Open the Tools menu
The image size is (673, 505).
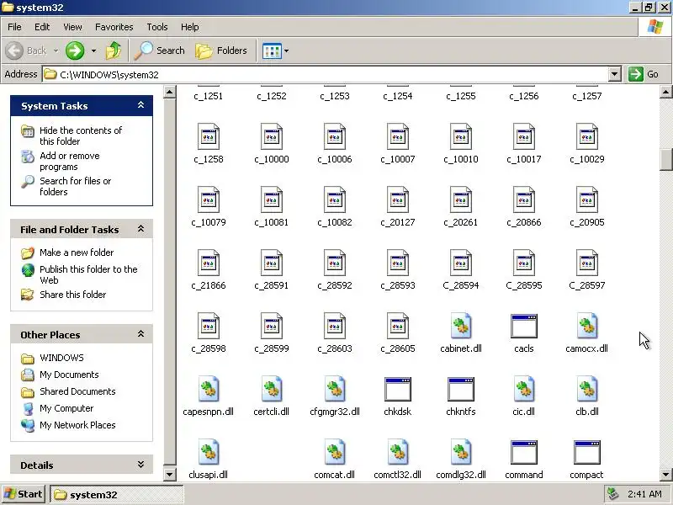coord(157,27)
